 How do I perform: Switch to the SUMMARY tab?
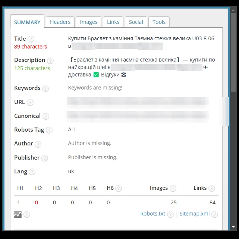point(27,22)
